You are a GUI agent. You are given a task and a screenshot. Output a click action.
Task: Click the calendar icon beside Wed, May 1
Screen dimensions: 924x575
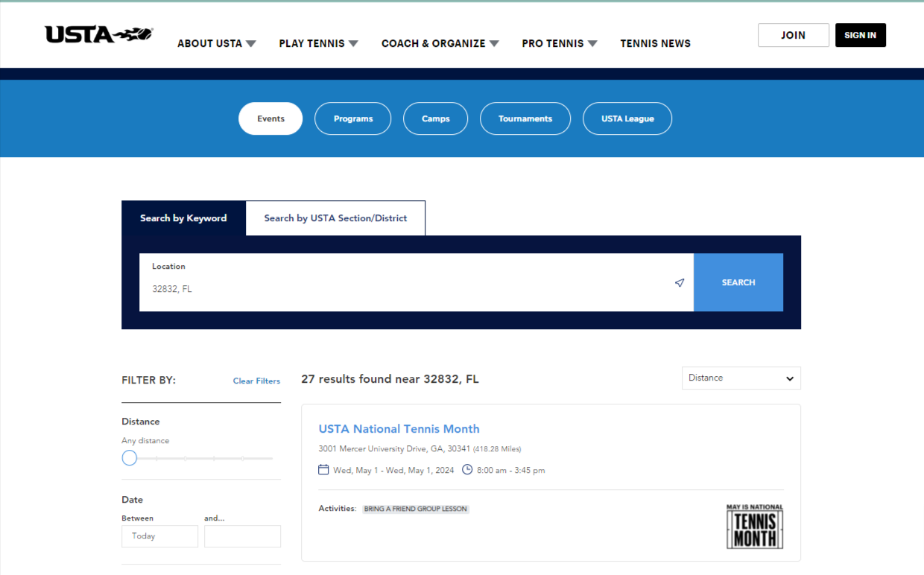[323, 469]
